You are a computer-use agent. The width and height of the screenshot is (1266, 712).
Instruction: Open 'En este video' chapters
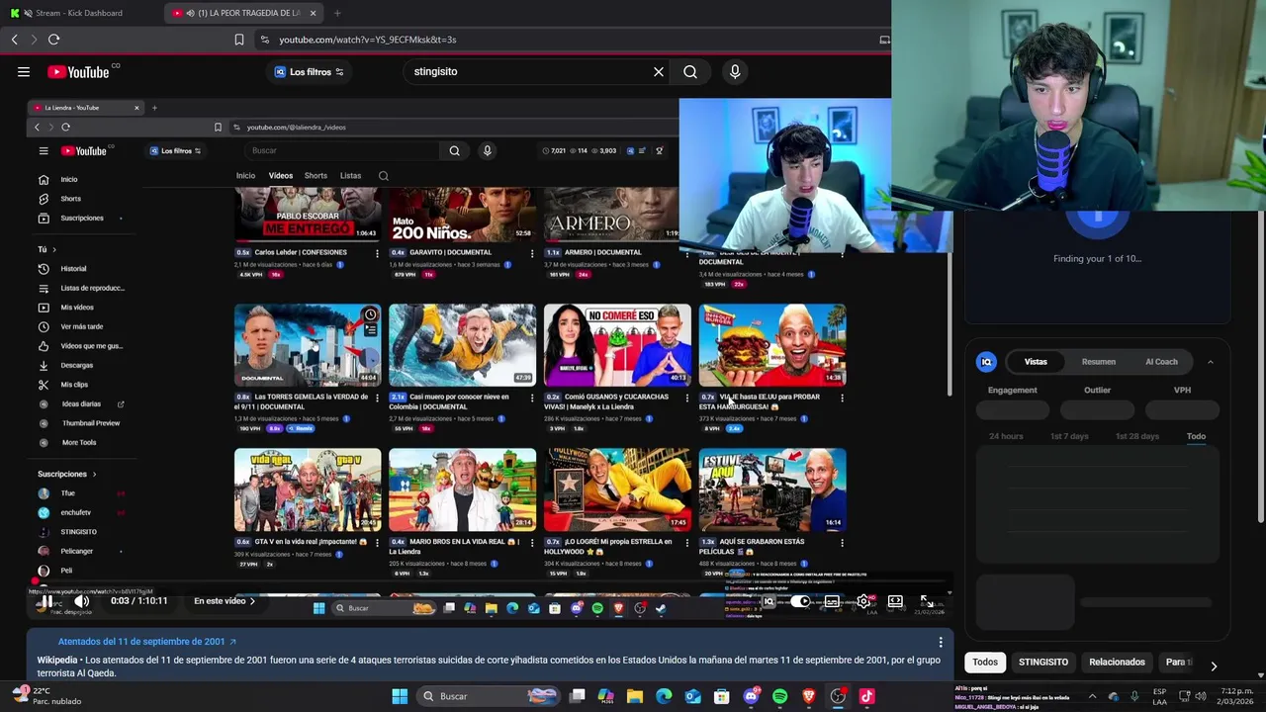click(225, 601)
